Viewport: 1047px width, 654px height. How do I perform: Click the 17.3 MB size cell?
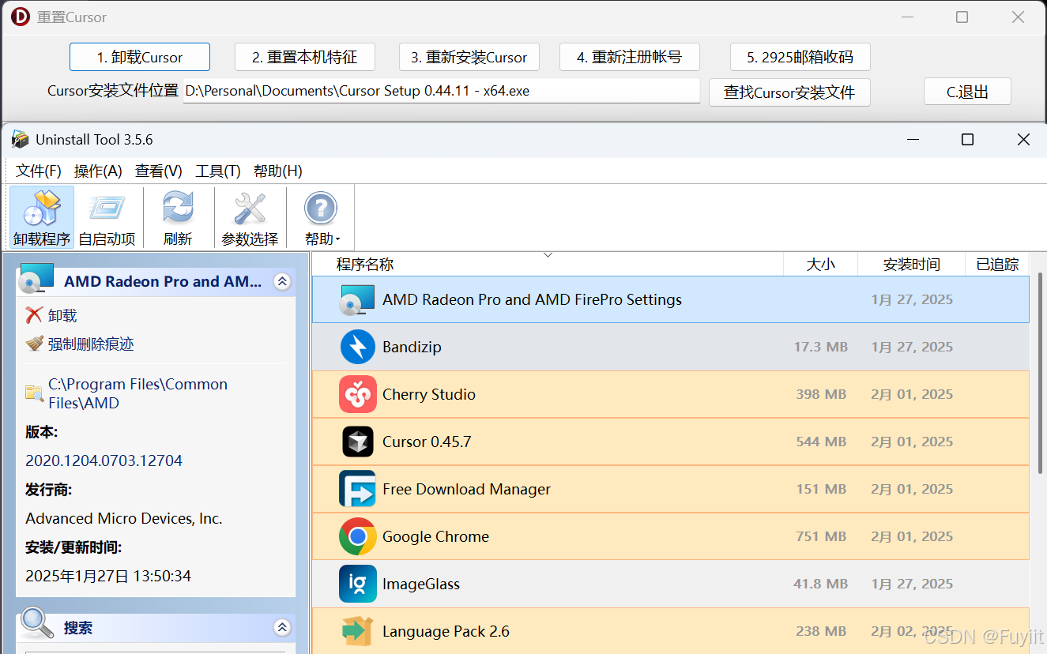(x=821, y=347)
